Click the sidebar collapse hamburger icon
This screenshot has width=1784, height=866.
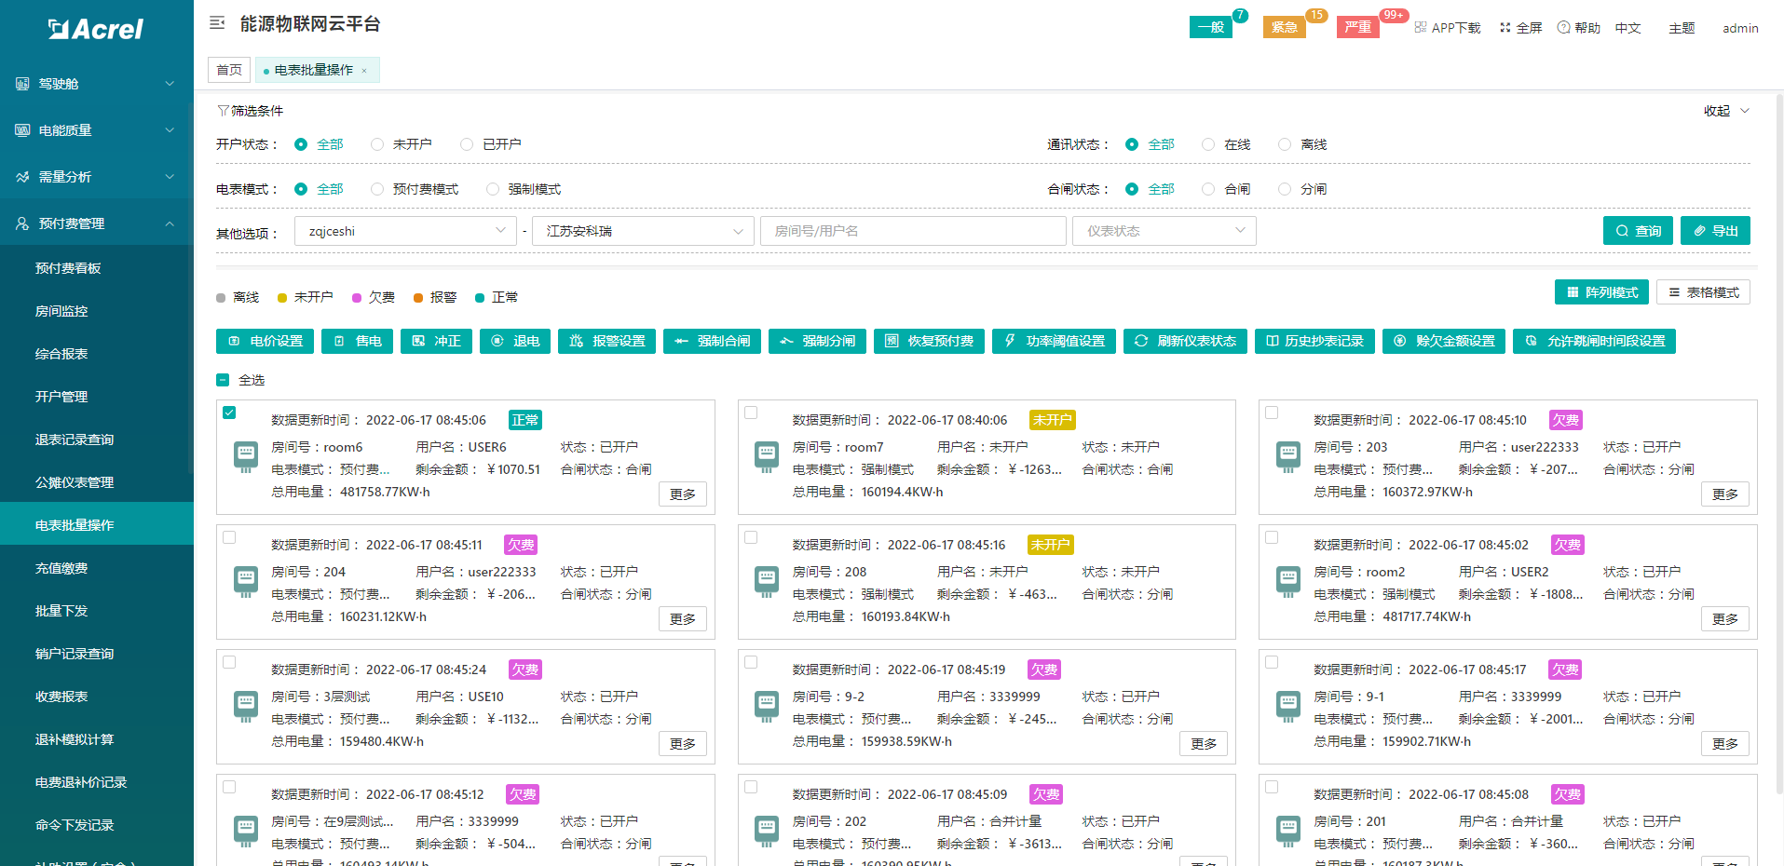pyautogui.click(x=217, y=23)
